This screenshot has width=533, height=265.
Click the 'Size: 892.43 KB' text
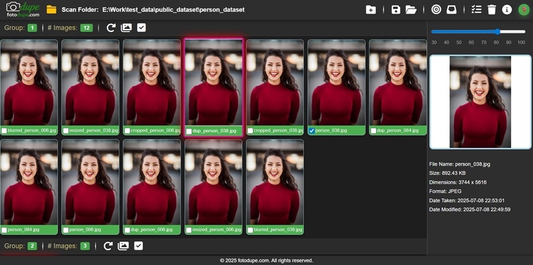coord(447,173)
